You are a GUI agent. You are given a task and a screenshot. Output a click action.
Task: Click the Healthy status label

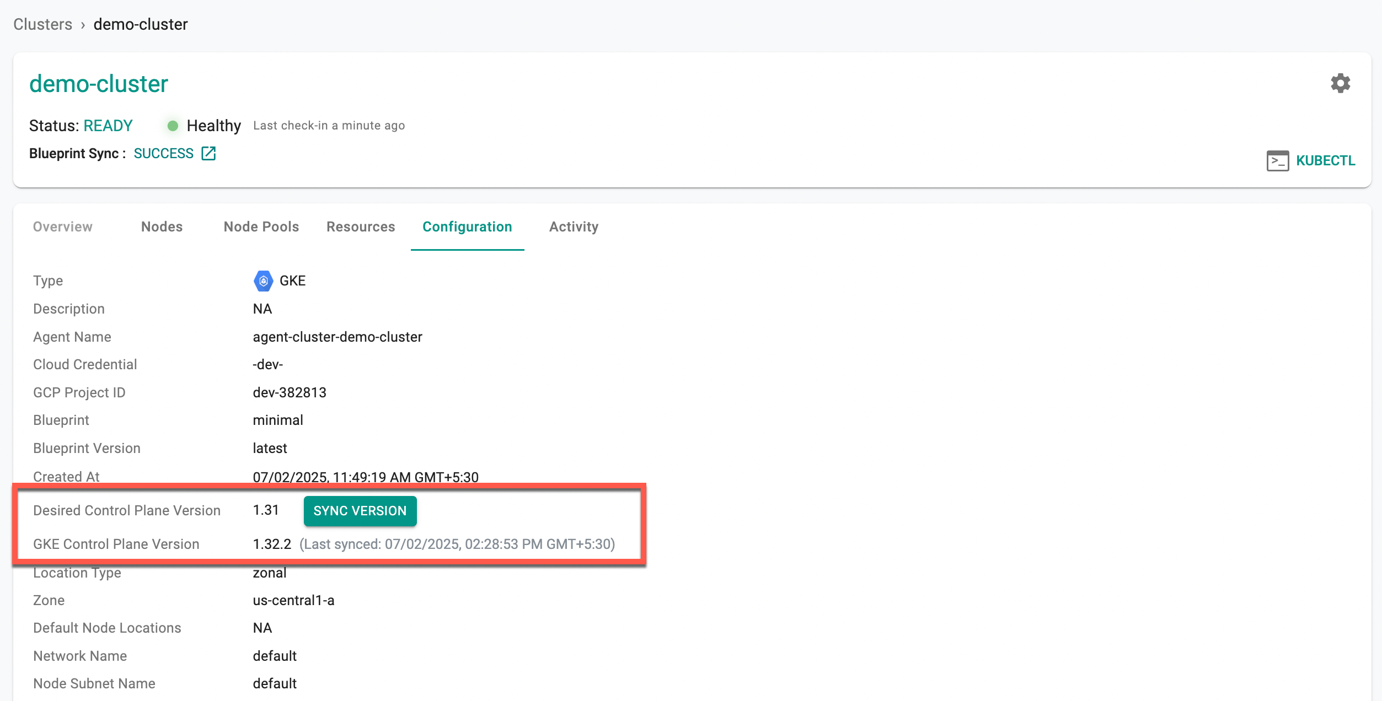pos(214,126)
